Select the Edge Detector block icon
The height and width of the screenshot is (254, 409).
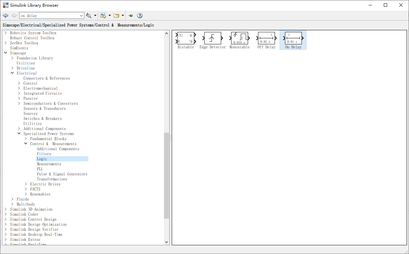click(213, 38)
